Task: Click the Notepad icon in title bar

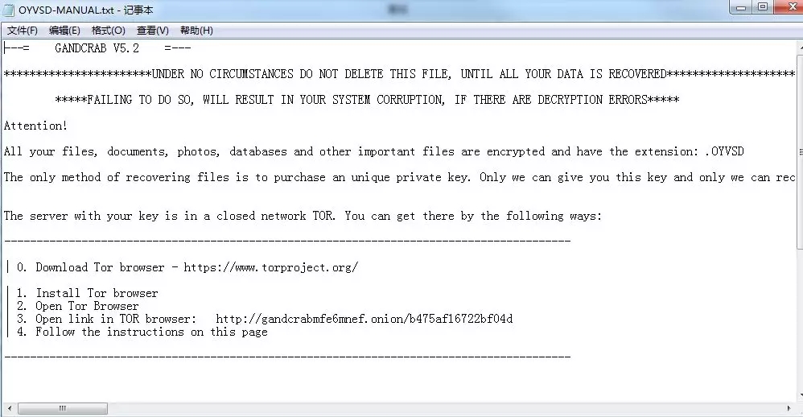Action: point(9,10)
